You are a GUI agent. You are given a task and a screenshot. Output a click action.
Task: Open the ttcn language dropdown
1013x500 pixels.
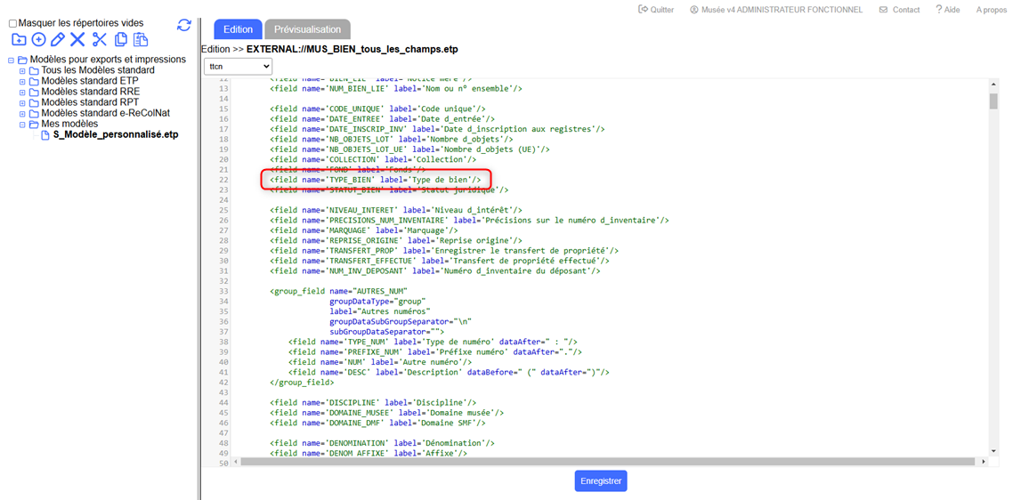click(x=238, y=67)
